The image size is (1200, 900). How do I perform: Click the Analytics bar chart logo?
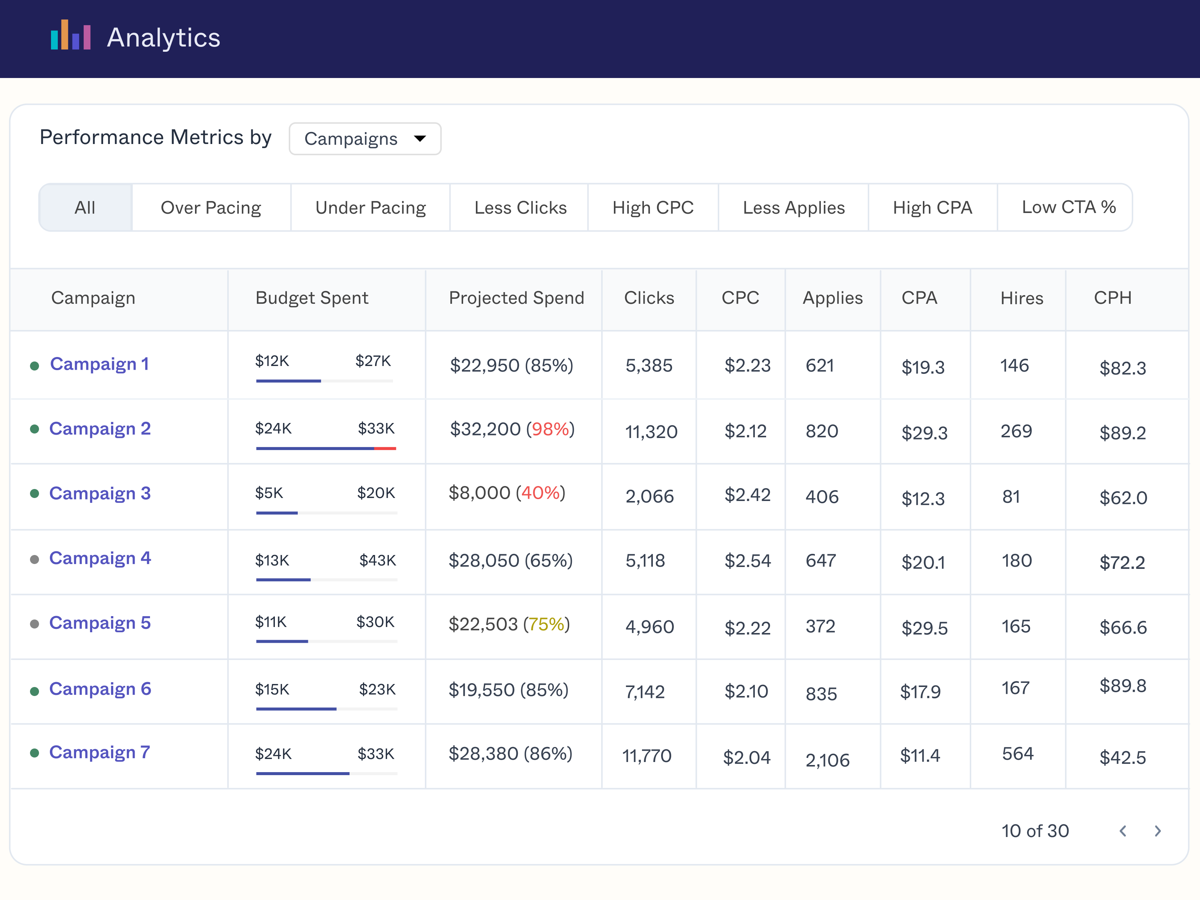tap(70, 36)
